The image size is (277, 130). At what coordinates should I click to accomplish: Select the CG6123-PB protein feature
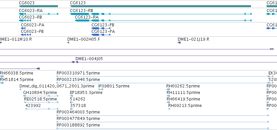point(101,28)
